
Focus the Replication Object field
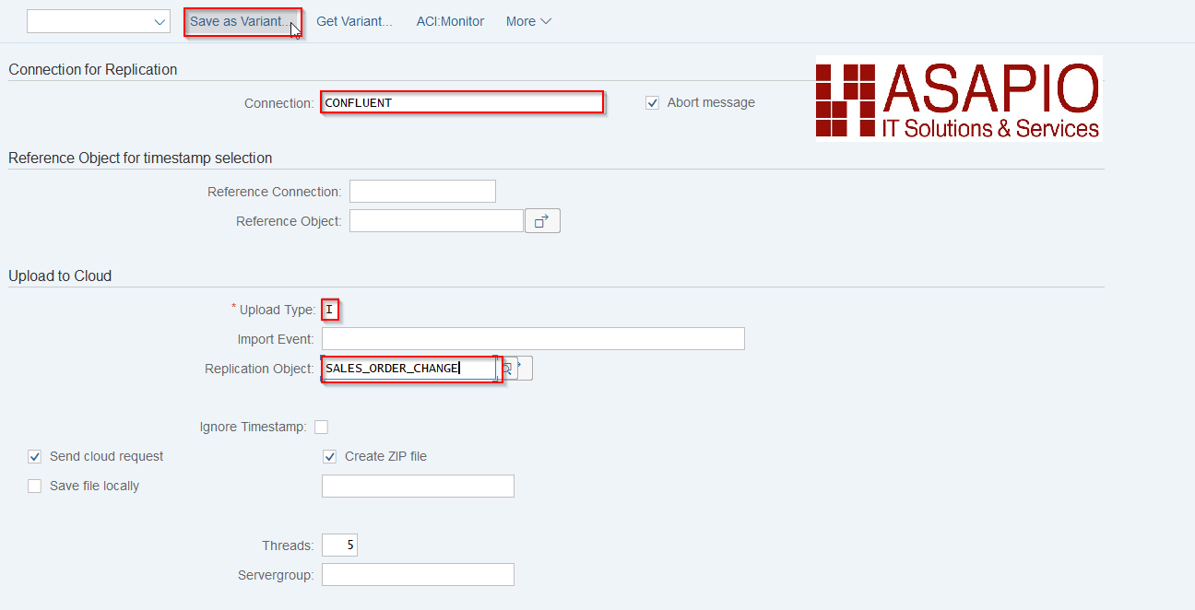point(410,369)
